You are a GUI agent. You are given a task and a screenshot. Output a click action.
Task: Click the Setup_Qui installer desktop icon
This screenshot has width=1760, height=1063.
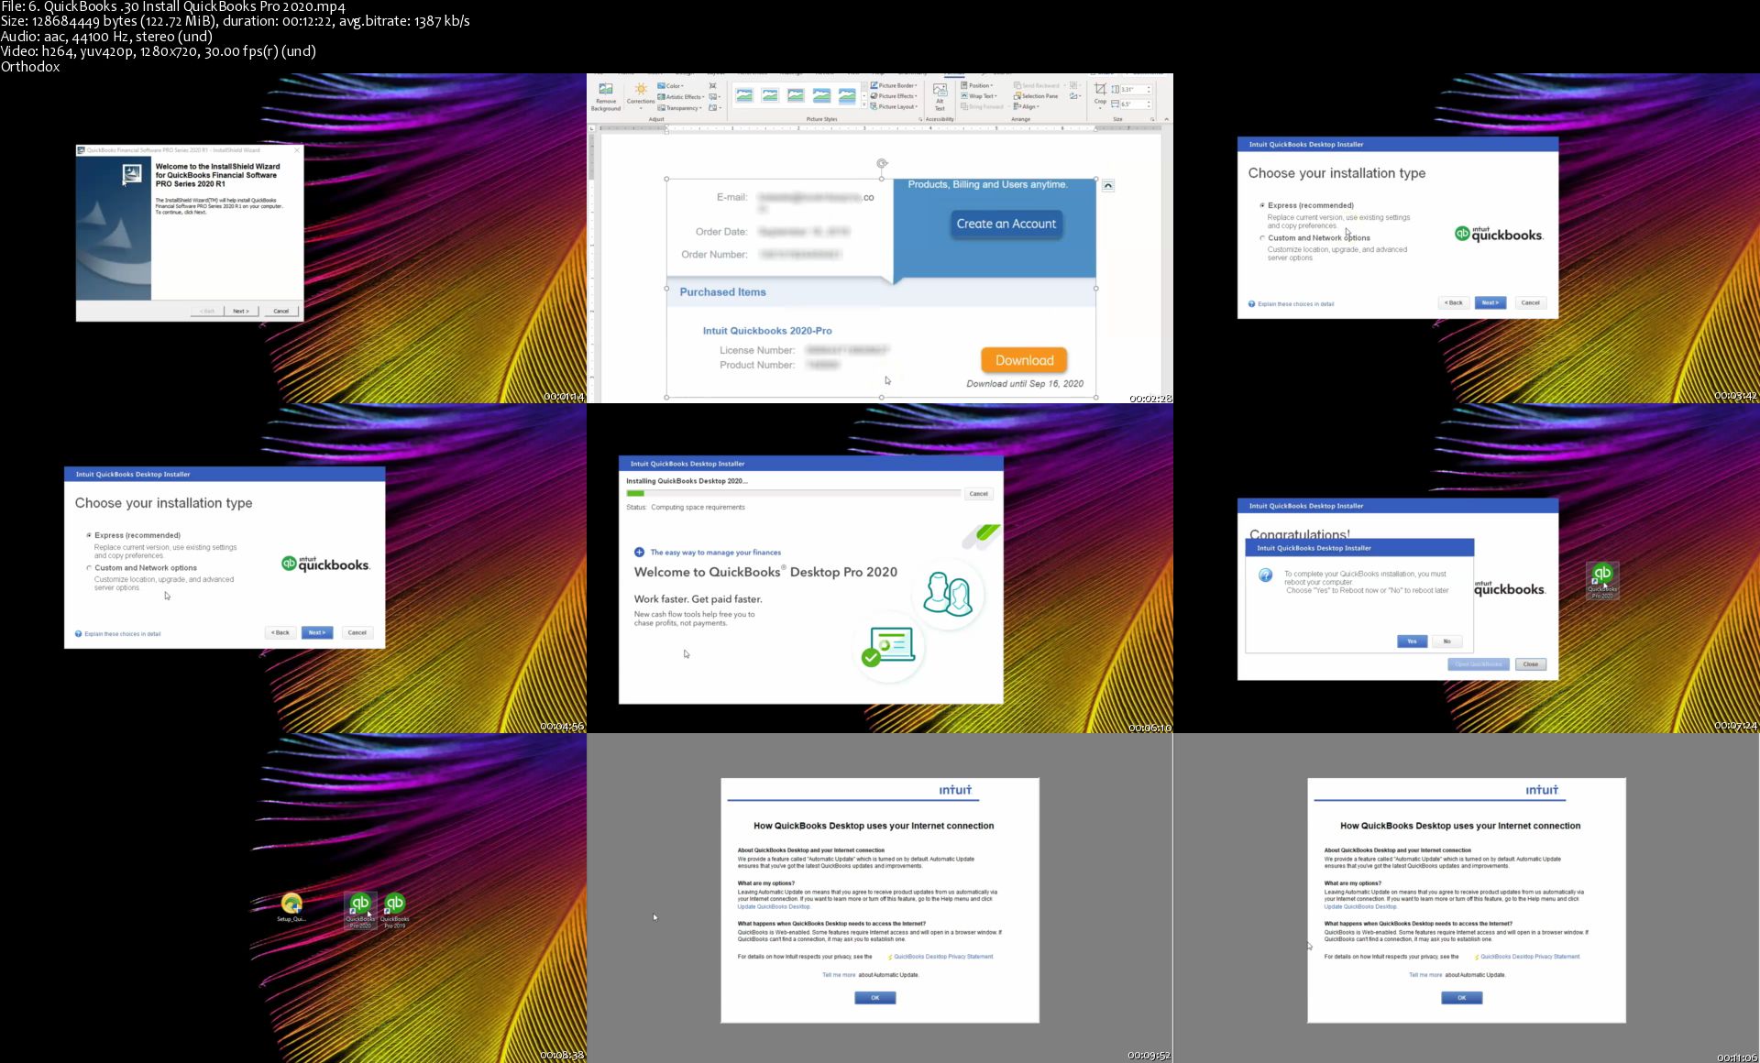click(291, 907)
